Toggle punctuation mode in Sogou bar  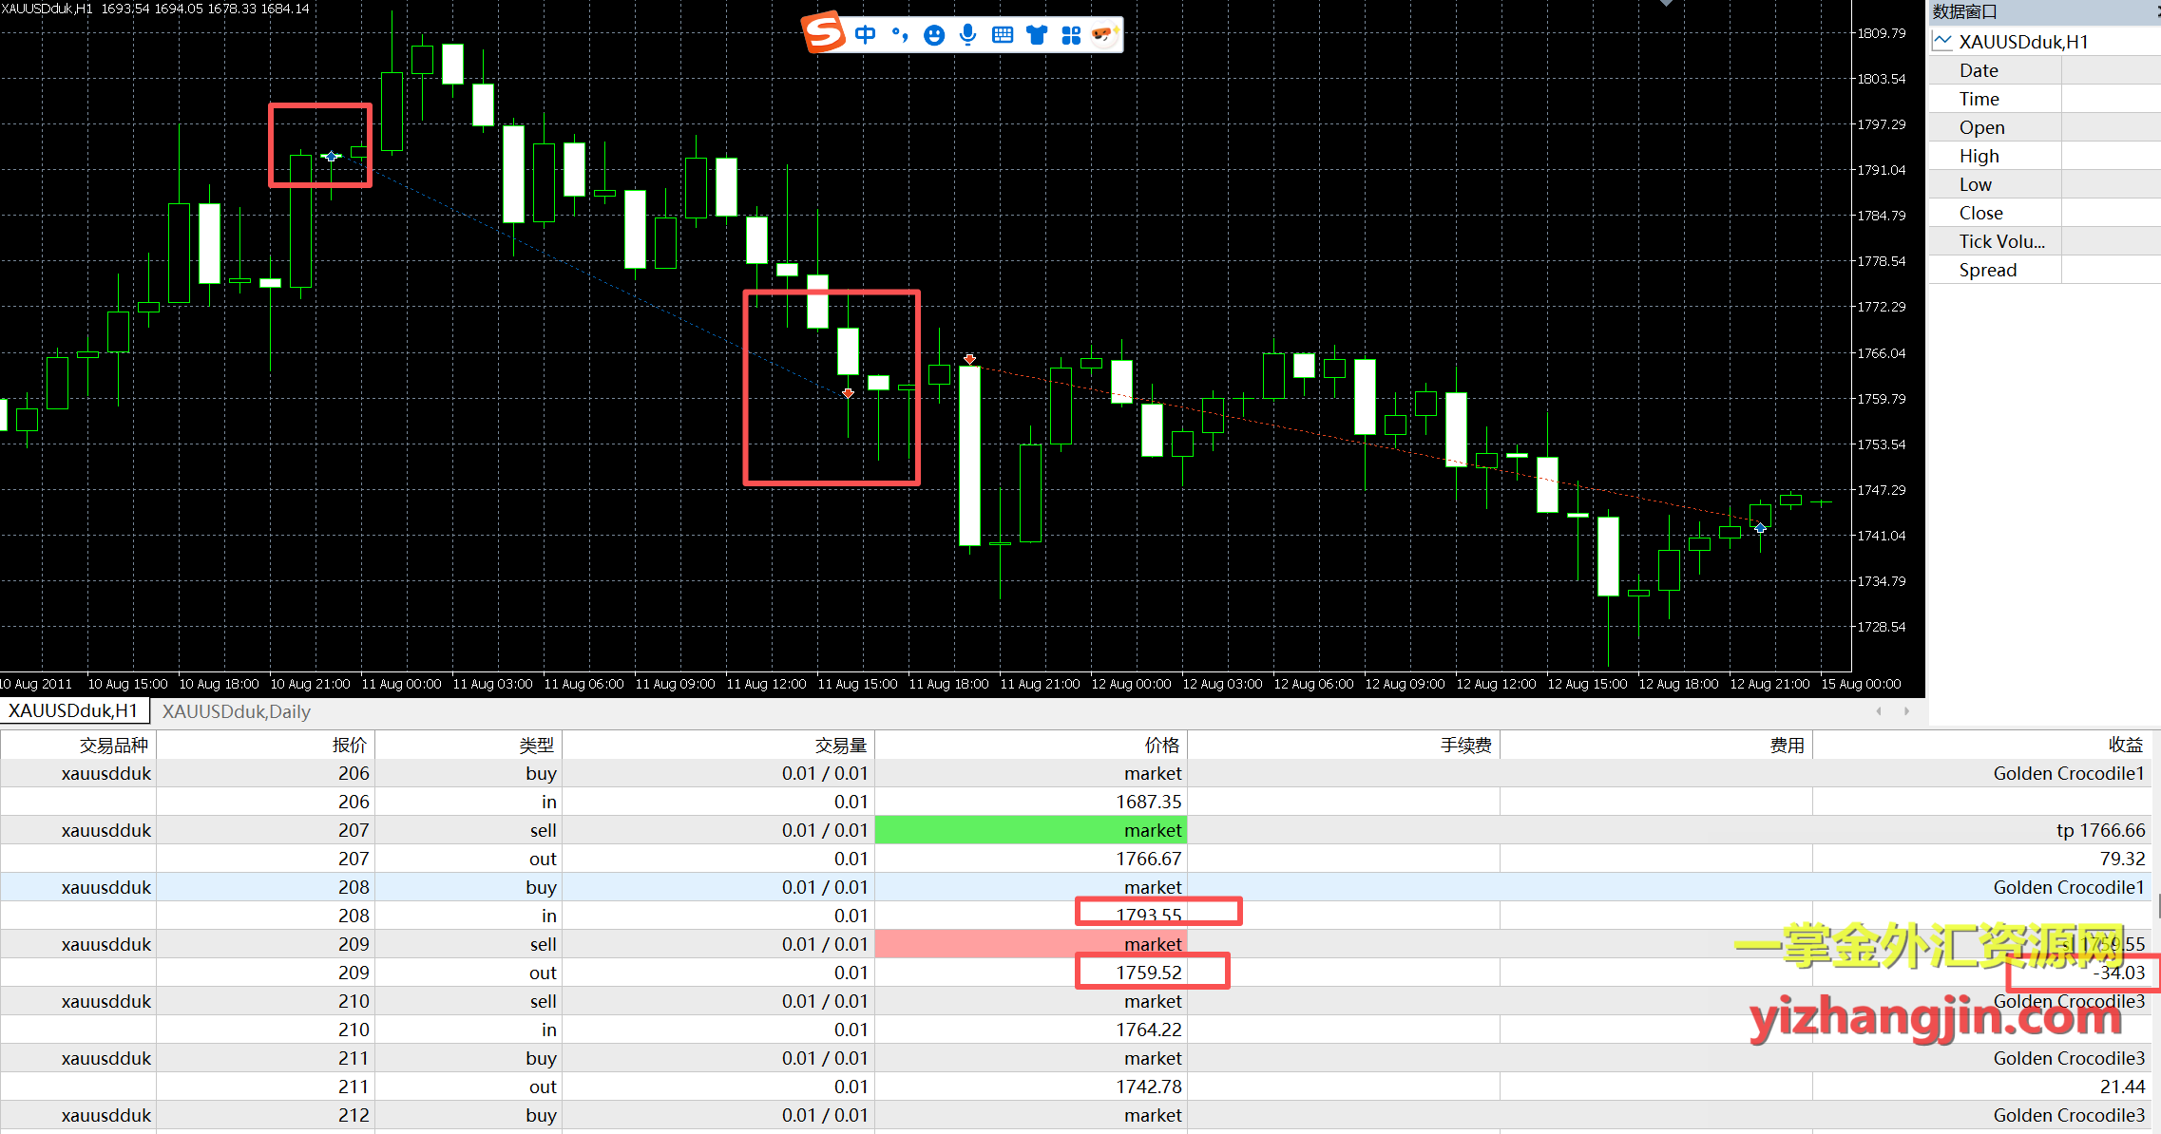(x=899, y=35)
